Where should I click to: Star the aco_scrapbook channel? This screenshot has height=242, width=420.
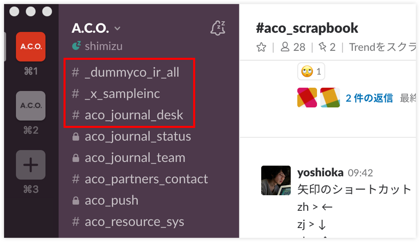261,47
